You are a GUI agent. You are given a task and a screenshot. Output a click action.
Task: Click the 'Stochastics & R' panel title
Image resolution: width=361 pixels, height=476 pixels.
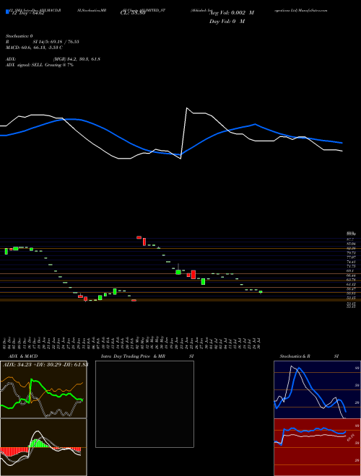(x=295, y=356)
